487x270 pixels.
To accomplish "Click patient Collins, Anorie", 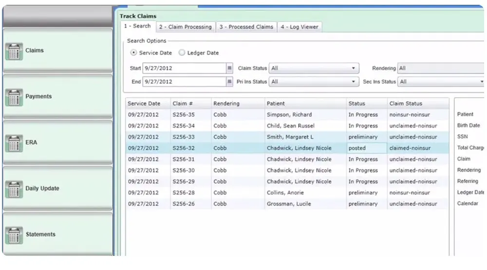I will click(x=285, y=193).
